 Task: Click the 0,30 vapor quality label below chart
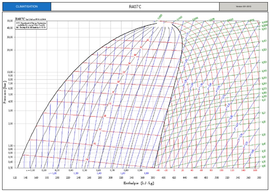[57, 170]
